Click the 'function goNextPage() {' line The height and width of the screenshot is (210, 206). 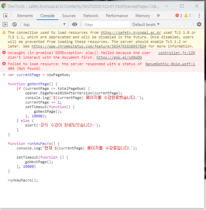tap(33, 84)
